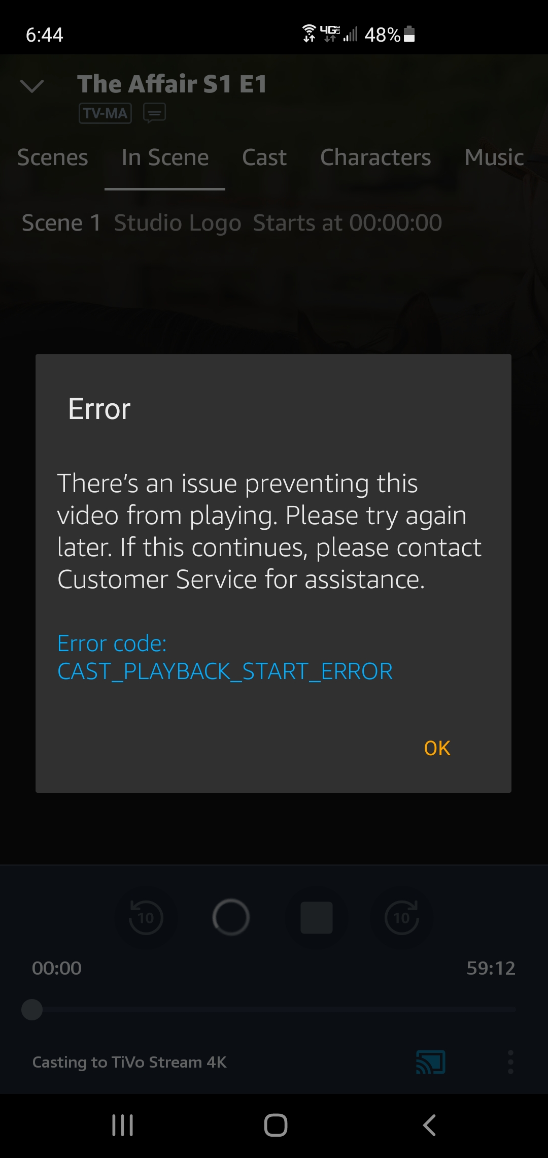Open Android recent apps button
548x1158 pixels.
(x=122, y=1125)
